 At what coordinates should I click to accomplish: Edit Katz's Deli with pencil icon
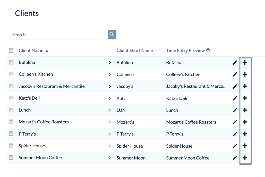pyautogui.click(x=235, y=98)
